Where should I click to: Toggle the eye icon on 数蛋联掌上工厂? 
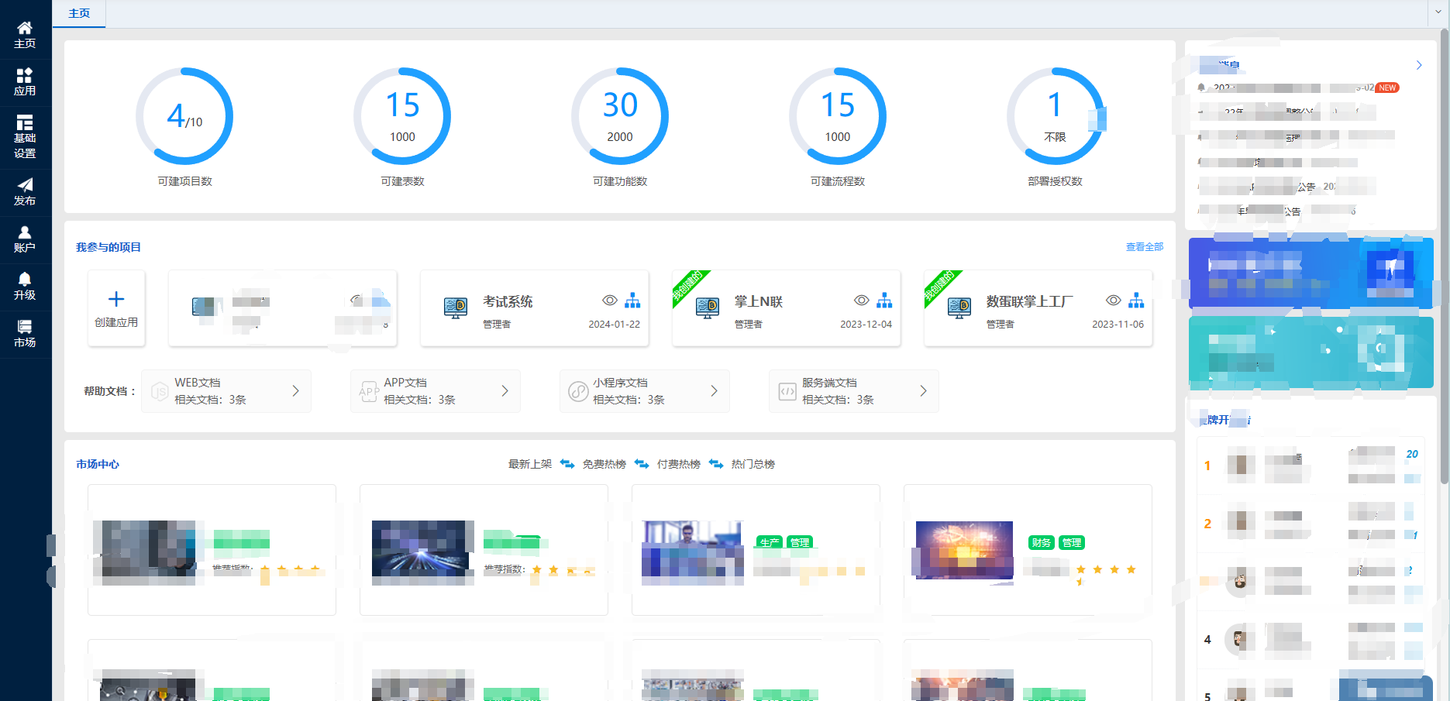pyautogui.click(x=1114, y=301)
